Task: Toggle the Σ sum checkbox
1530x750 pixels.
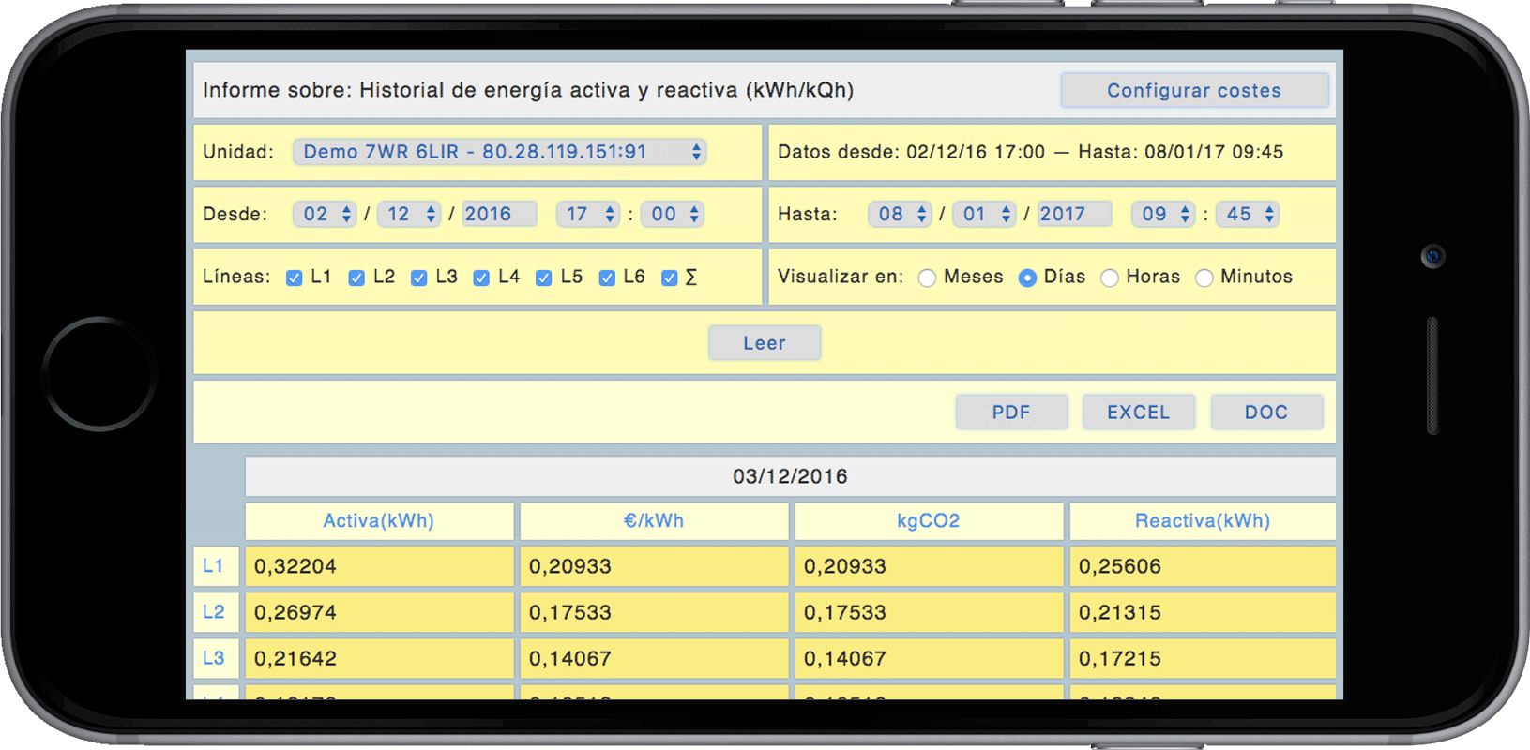Action: (670, 277)
